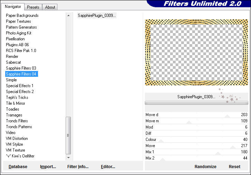Viewport: 251px width, 175px height.
Task: Select Sapphire Filters 03 in the list
Action: pos(21,68)
